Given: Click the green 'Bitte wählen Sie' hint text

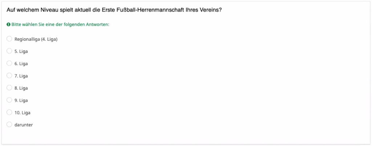Looking at the screenshot, I should pyautogui.click(x=60, y=25).
